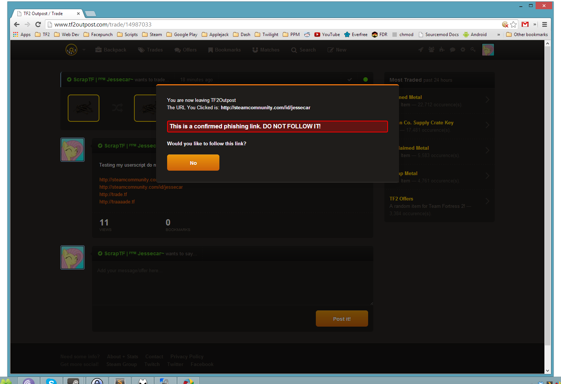Open the Backpack nav item
The width and height of the screenshot is (561, 384).
tap(111, 50)
